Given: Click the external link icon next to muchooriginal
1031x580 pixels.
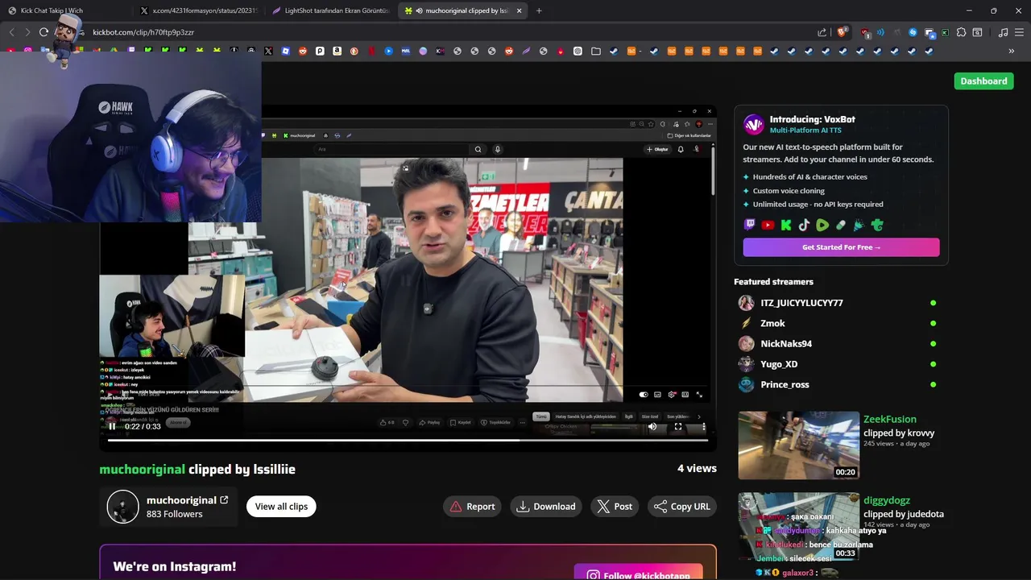Looking at the screenshot, I should click(x=224, y=500).
